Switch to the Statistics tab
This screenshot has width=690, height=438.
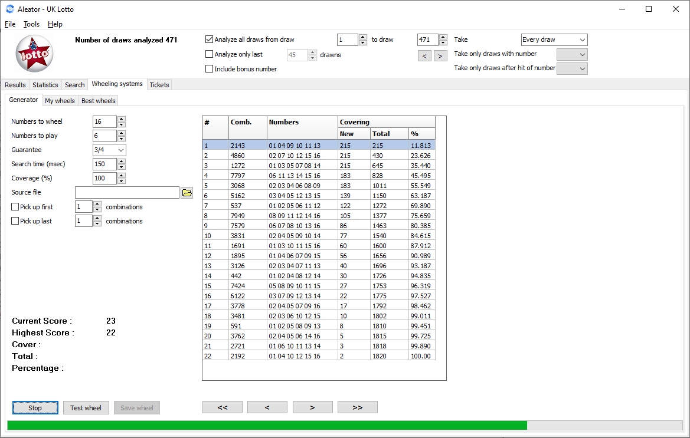[x=45, y=85]
